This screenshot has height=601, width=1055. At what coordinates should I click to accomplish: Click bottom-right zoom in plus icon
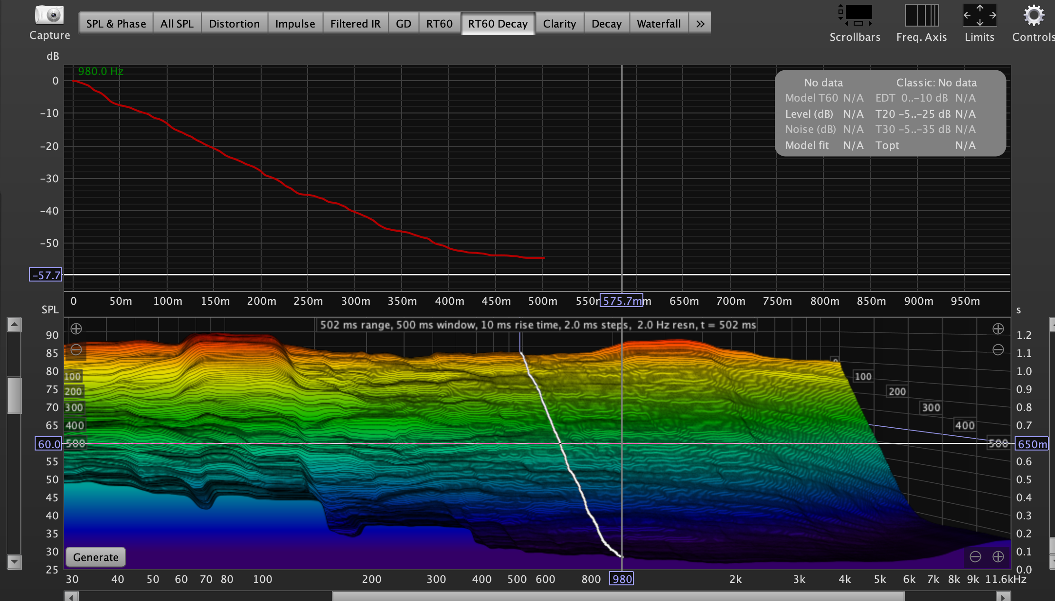(x=998, y=556)
